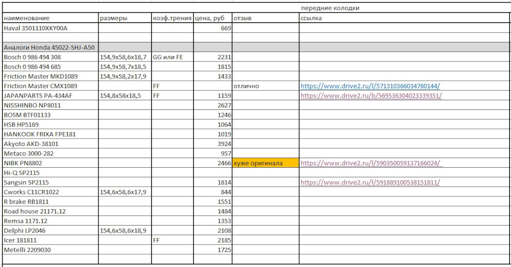This screenshot has width=511, height=267.
Task: Select the price cell 1159
Action: coord(213,96)
